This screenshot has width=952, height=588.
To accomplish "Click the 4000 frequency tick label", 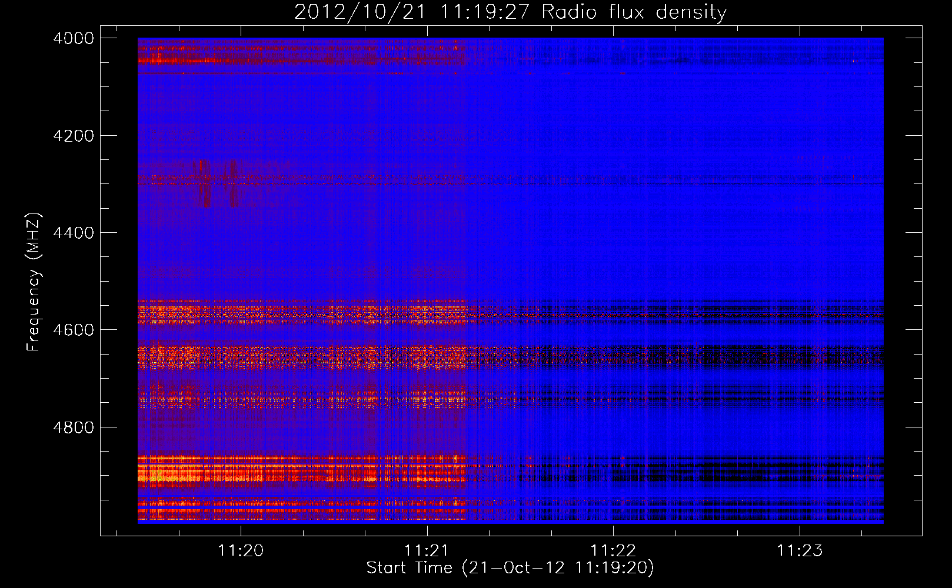I will [74, 38].
